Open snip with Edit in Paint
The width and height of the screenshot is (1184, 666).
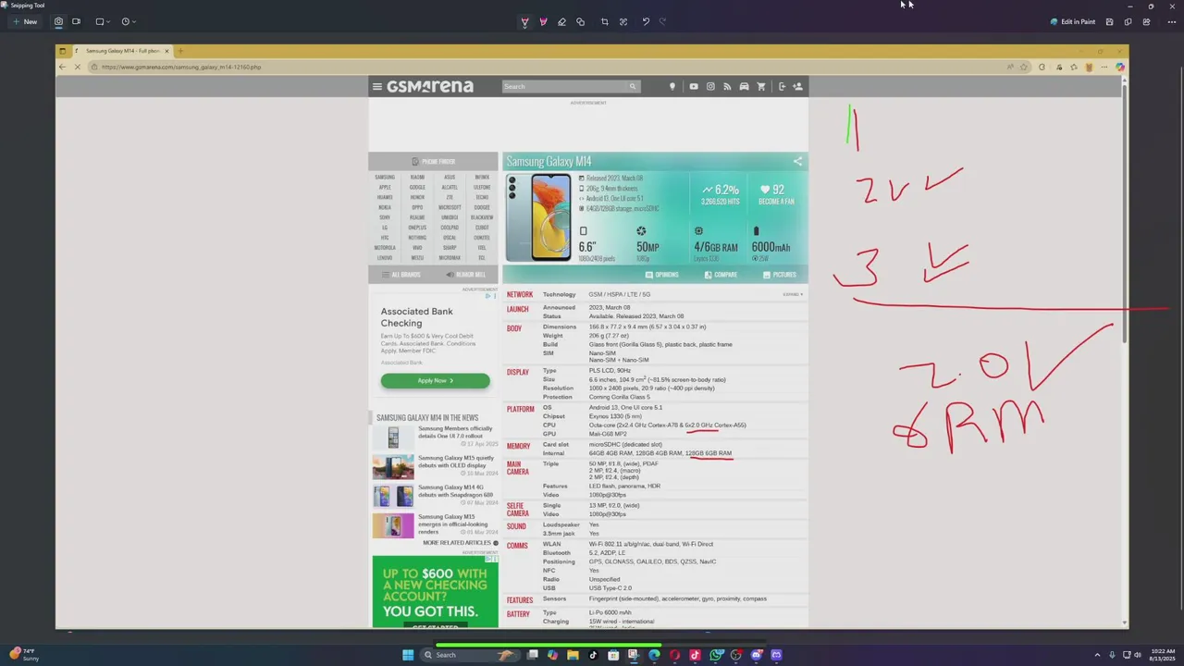(x=1073, y=21)
